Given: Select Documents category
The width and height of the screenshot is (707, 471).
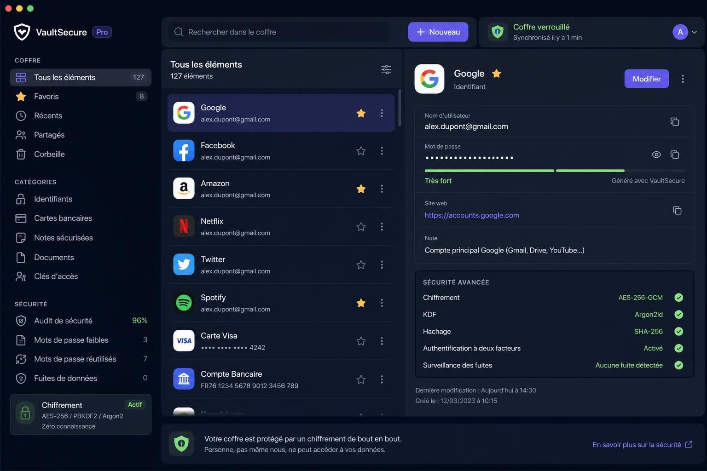Looking at the screenshot, I should click(81, 258).
